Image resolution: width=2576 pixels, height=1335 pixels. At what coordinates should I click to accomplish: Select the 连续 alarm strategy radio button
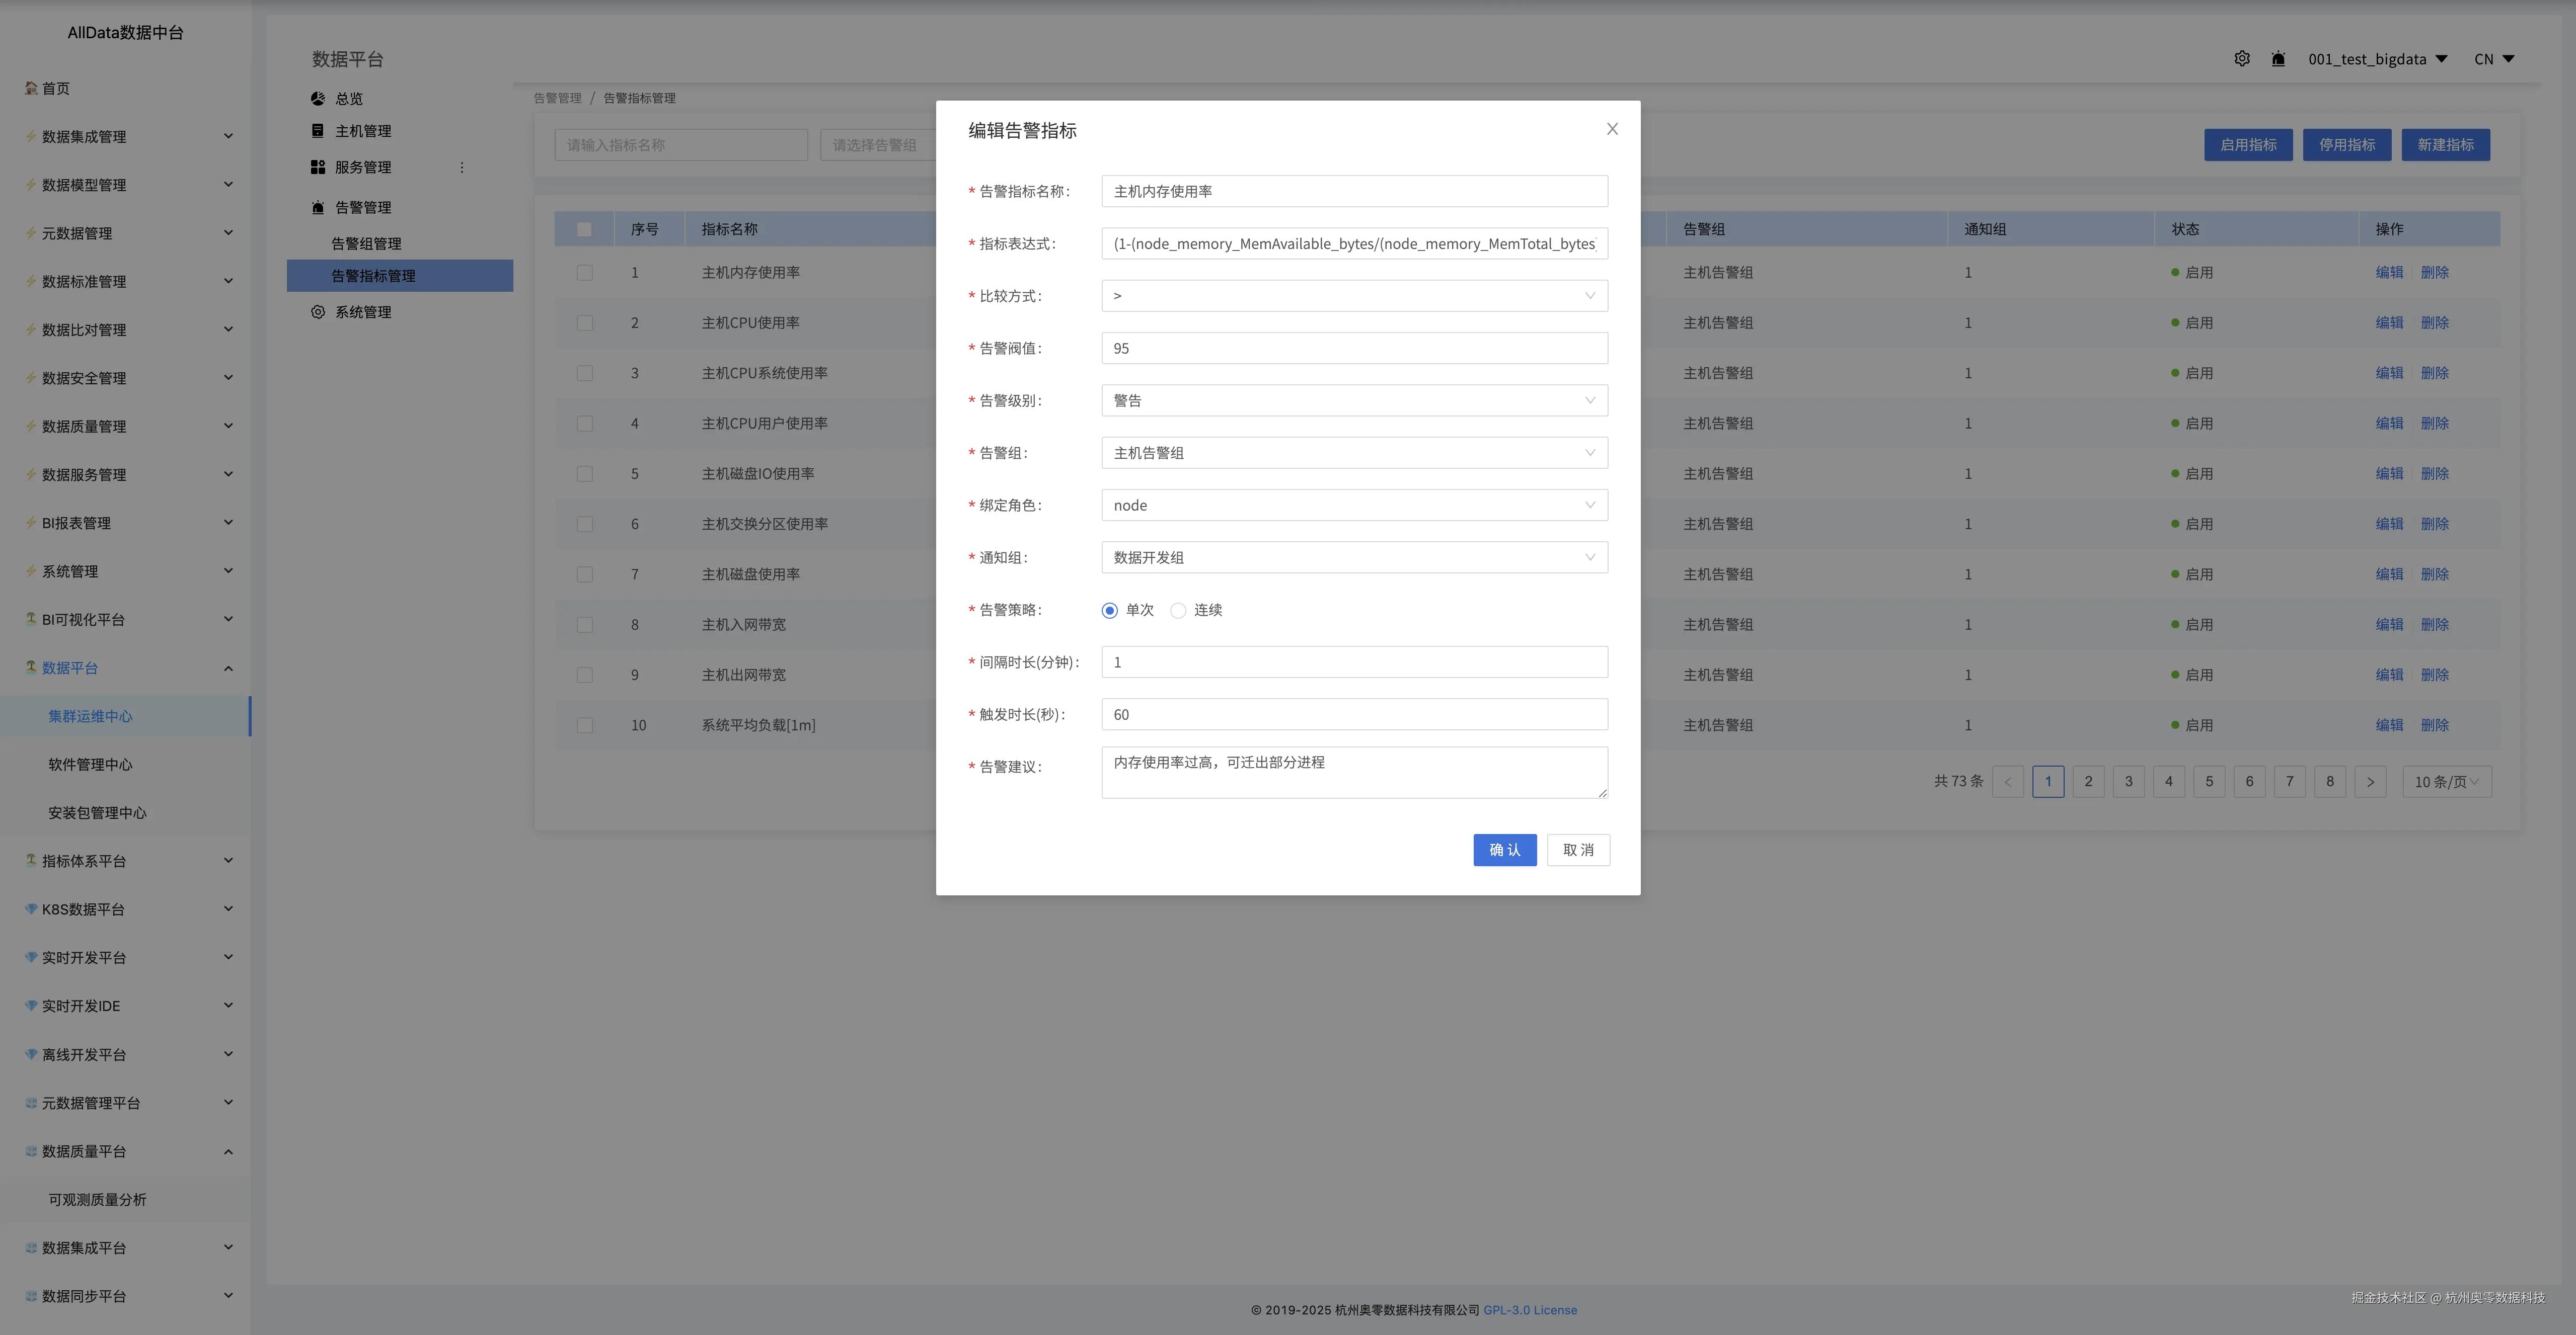tap(1178, 611)
